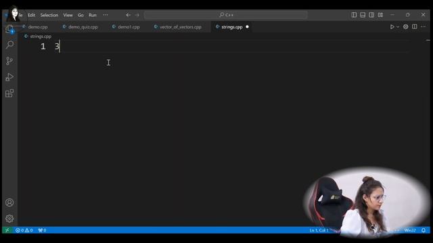Split the editor to the right
Viewport: 433px width, 243px height.
coord(415,27)
